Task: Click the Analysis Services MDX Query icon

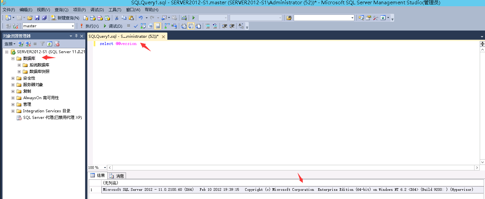Action: coord(93,18)
